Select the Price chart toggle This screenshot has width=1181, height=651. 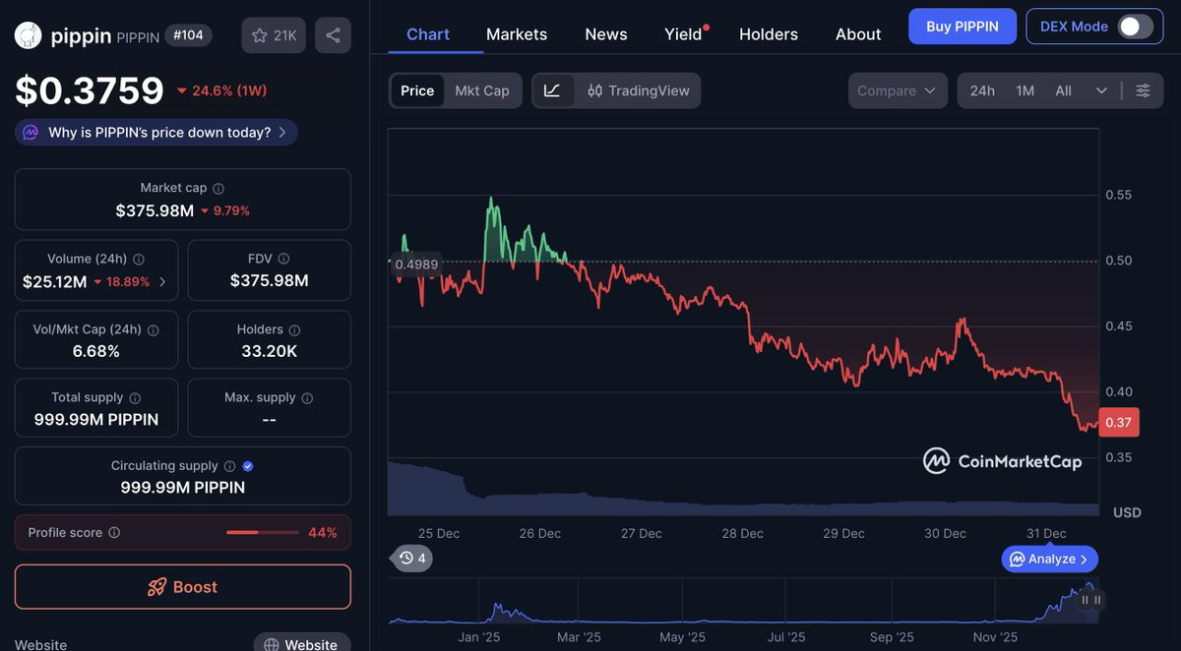416,90
